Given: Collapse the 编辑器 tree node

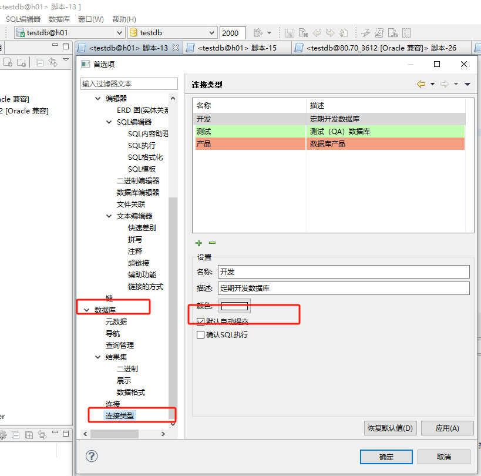Looking at the screenshot, I should 98,99.
